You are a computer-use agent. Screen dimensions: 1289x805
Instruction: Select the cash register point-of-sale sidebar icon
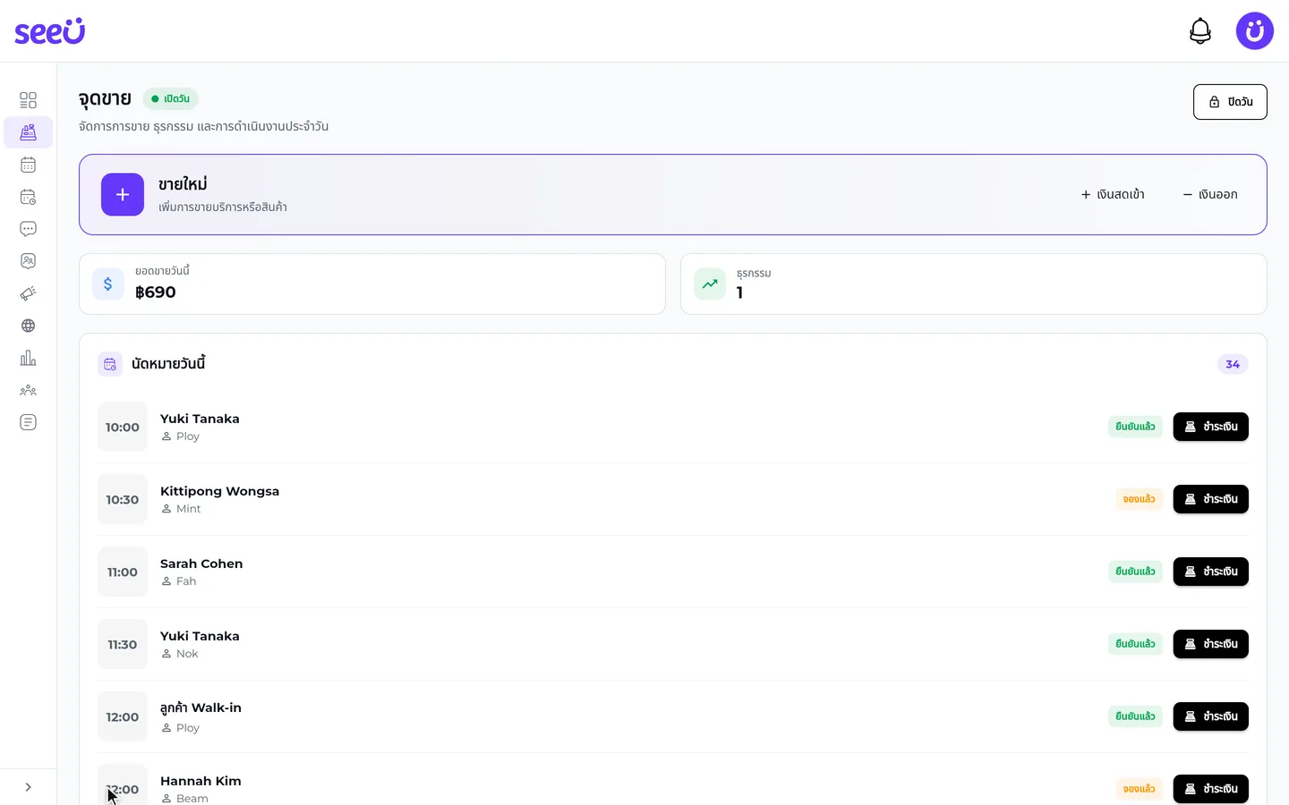[28, 132]
